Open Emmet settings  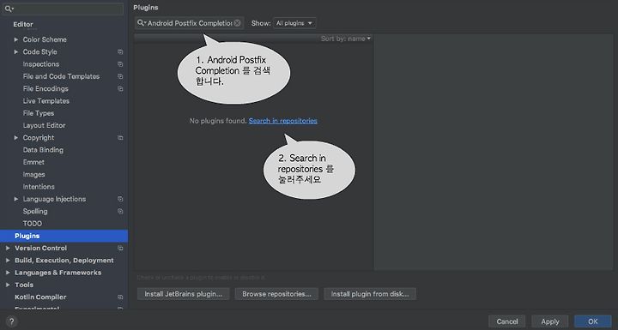click(x=33, y=162)
